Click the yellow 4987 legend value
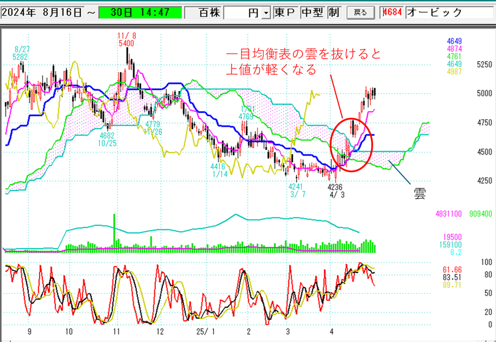 tap(454, 72)
